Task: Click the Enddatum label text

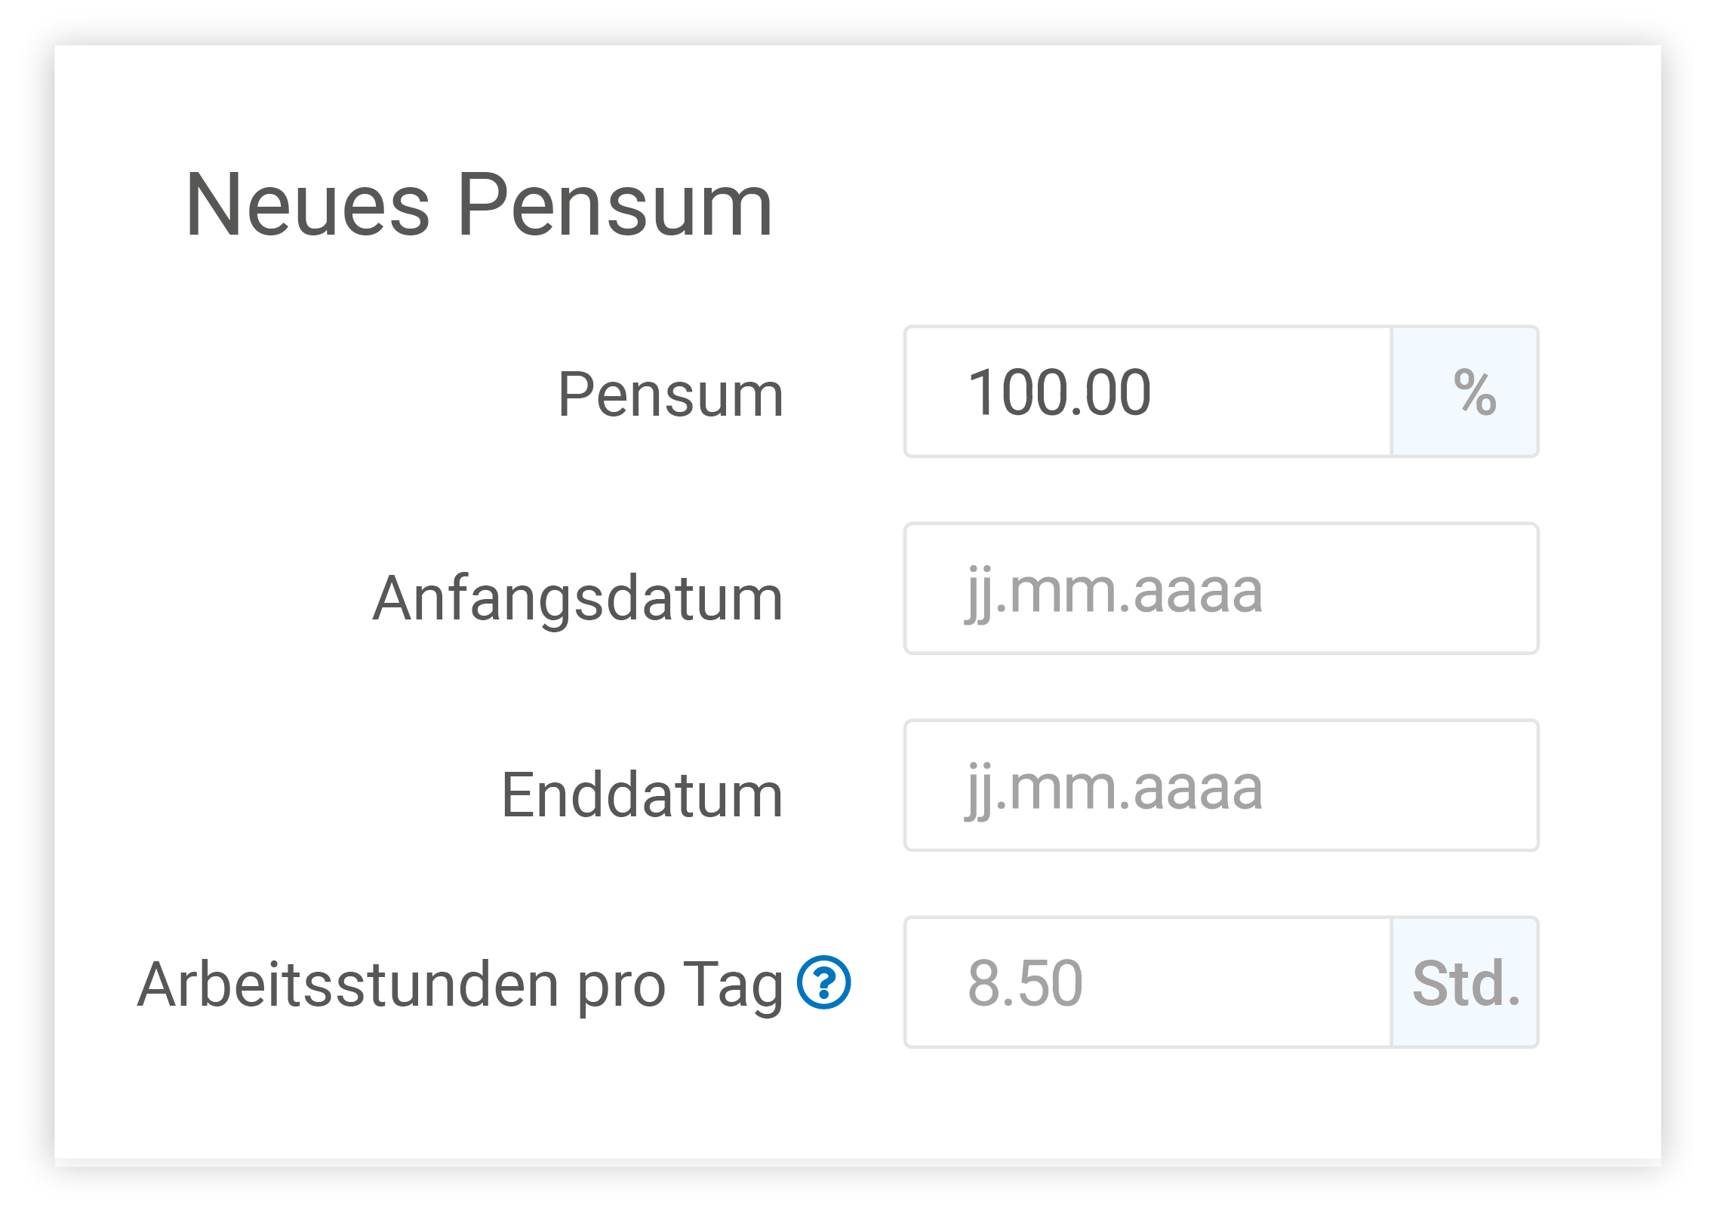Action: [642, 794]
